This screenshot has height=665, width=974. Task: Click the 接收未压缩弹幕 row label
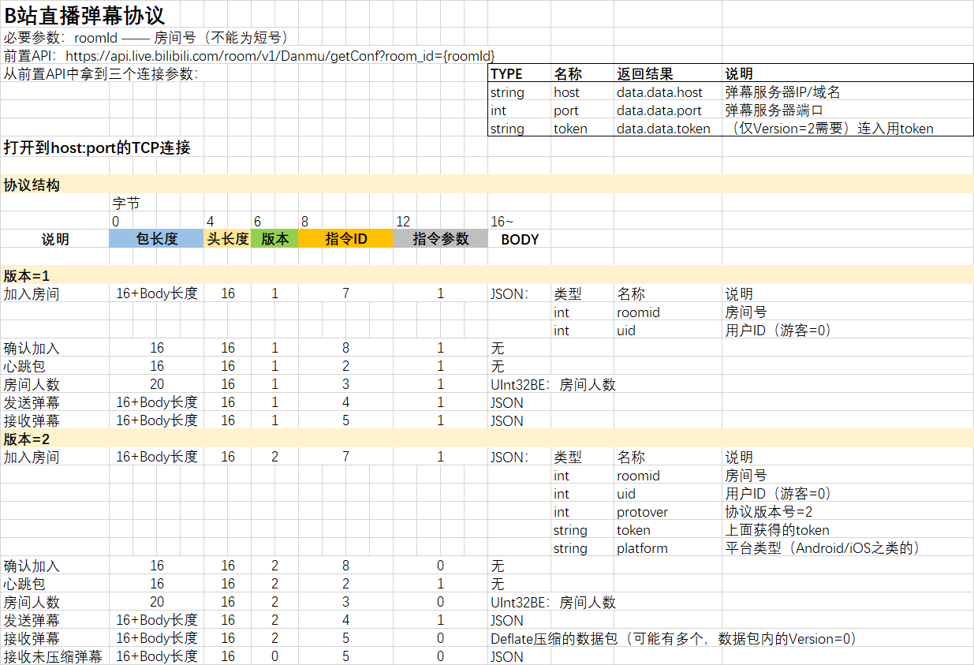tap(53, 656)
